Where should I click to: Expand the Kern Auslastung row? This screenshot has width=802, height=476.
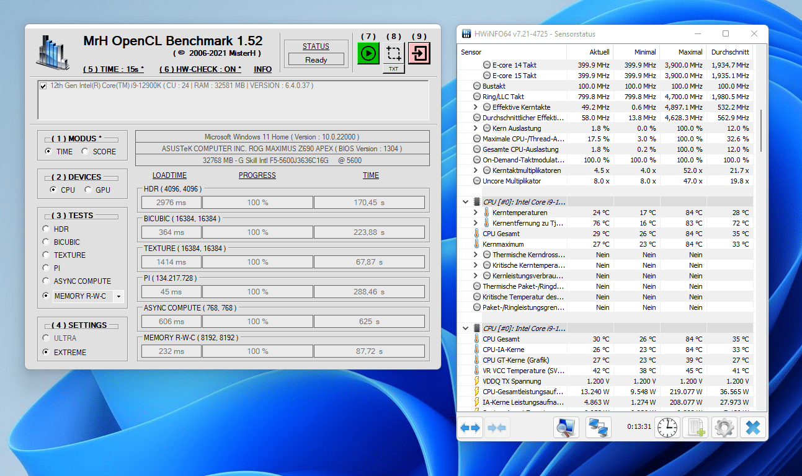[x=476, y=128]
